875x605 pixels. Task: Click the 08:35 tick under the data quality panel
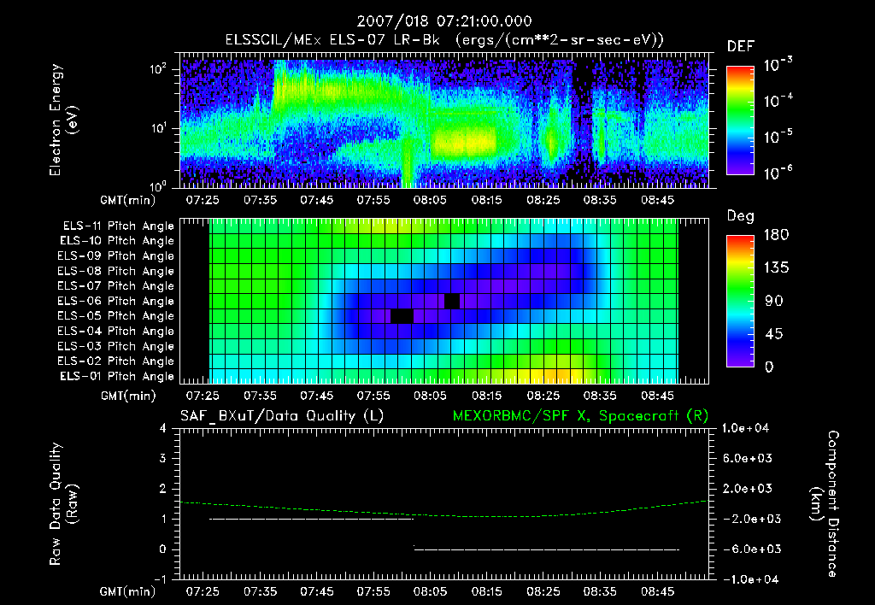click(600, 591)
